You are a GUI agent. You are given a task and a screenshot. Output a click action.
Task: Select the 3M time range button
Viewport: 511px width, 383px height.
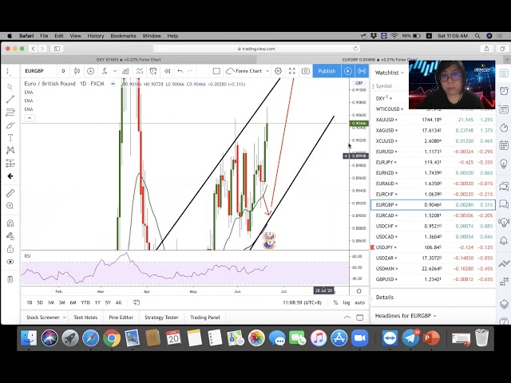tap(61, 302)
